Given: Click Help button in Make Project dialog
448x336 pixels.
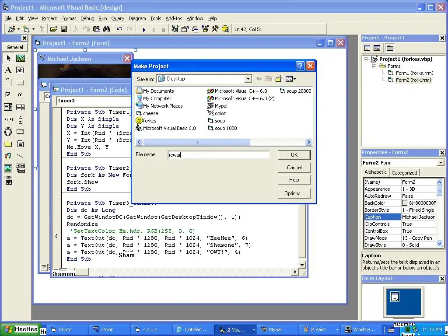Looking at the screenshot, I should (x=294, y=180).
